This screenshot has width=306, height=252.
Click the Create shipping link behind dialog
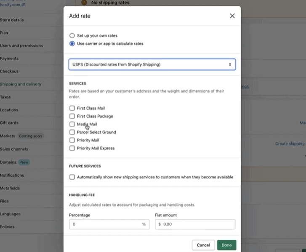click(x=290, y=144)
